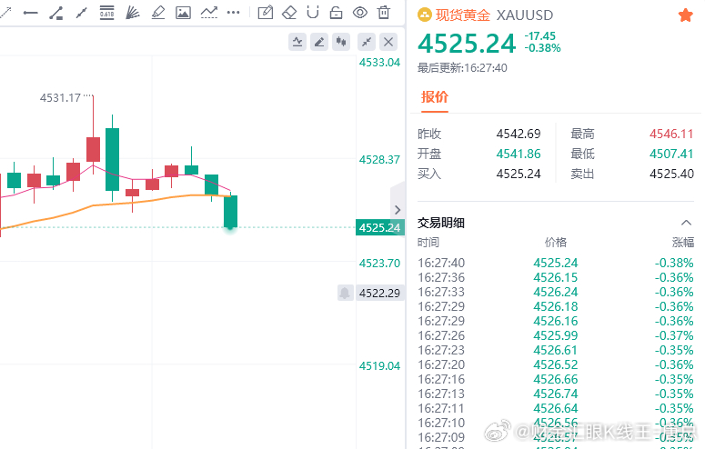The width and height of the screenshot is (705, 449).
Task: Click the current price tag 4525.24 on axis
Action: (x=380, y=227)
